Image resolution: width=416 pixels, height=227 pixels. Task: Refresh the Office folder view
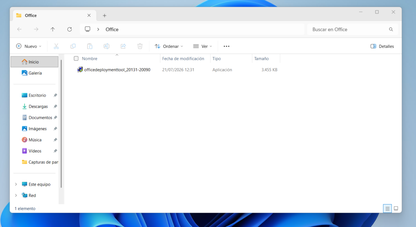pyautogui.click(x=69, y=29)
